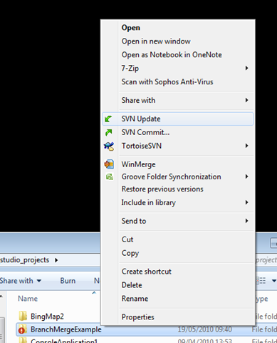
Task: Expand the Include in library submenu arrow
Action: pos(247,202)
